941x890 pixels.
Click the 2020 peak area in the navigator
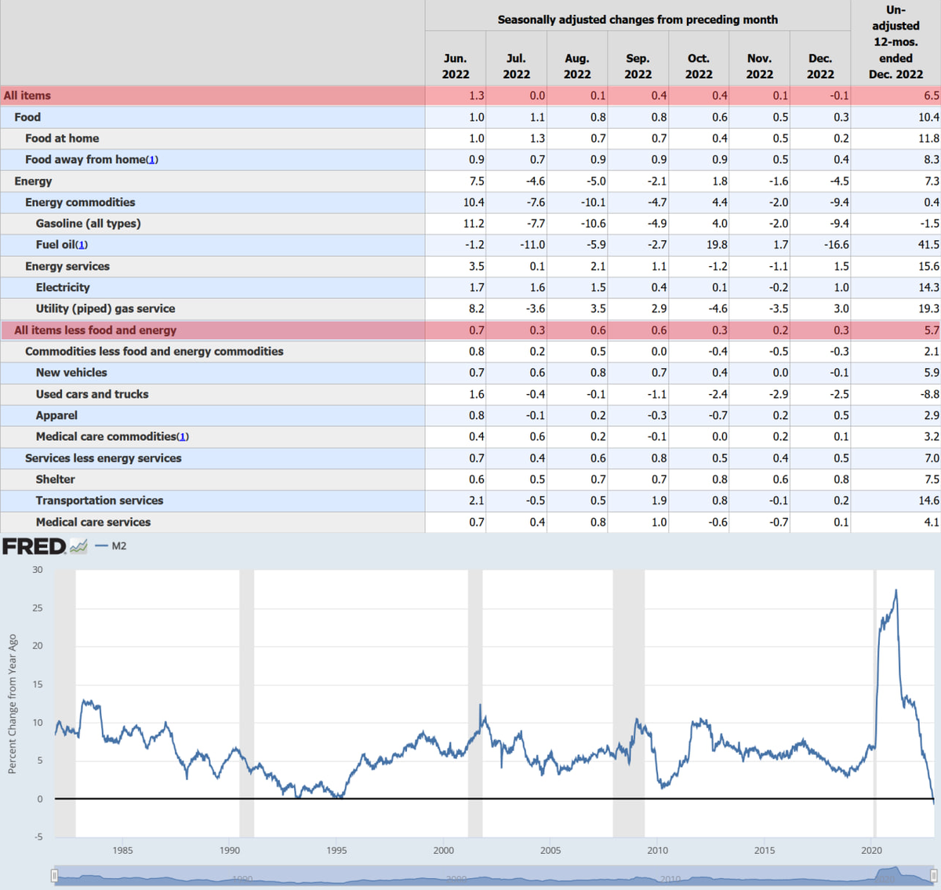[x=890, y=873]
